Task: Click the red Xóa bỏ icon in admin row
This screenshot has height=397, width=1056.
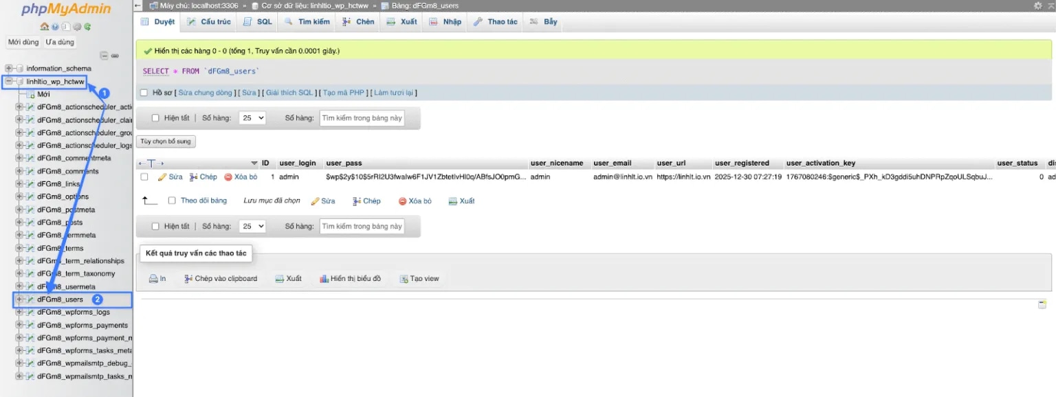Action: point(228,177)
